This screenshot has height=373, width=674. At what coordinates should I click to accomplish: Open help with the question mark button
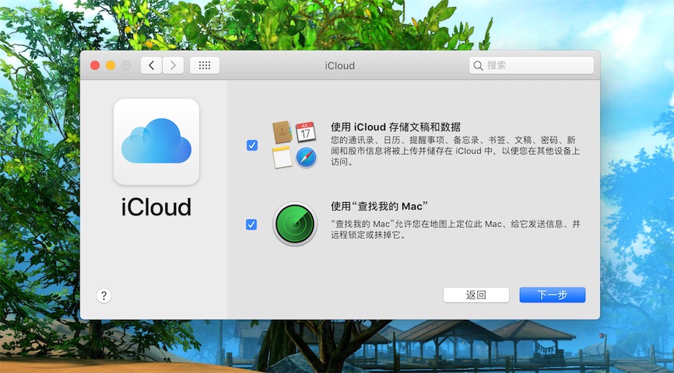[104, 296]
